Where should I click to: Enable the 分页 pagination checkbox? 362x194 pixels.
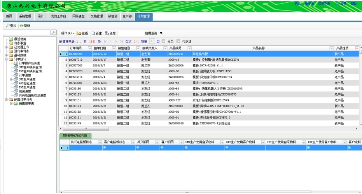coord(163,41)
